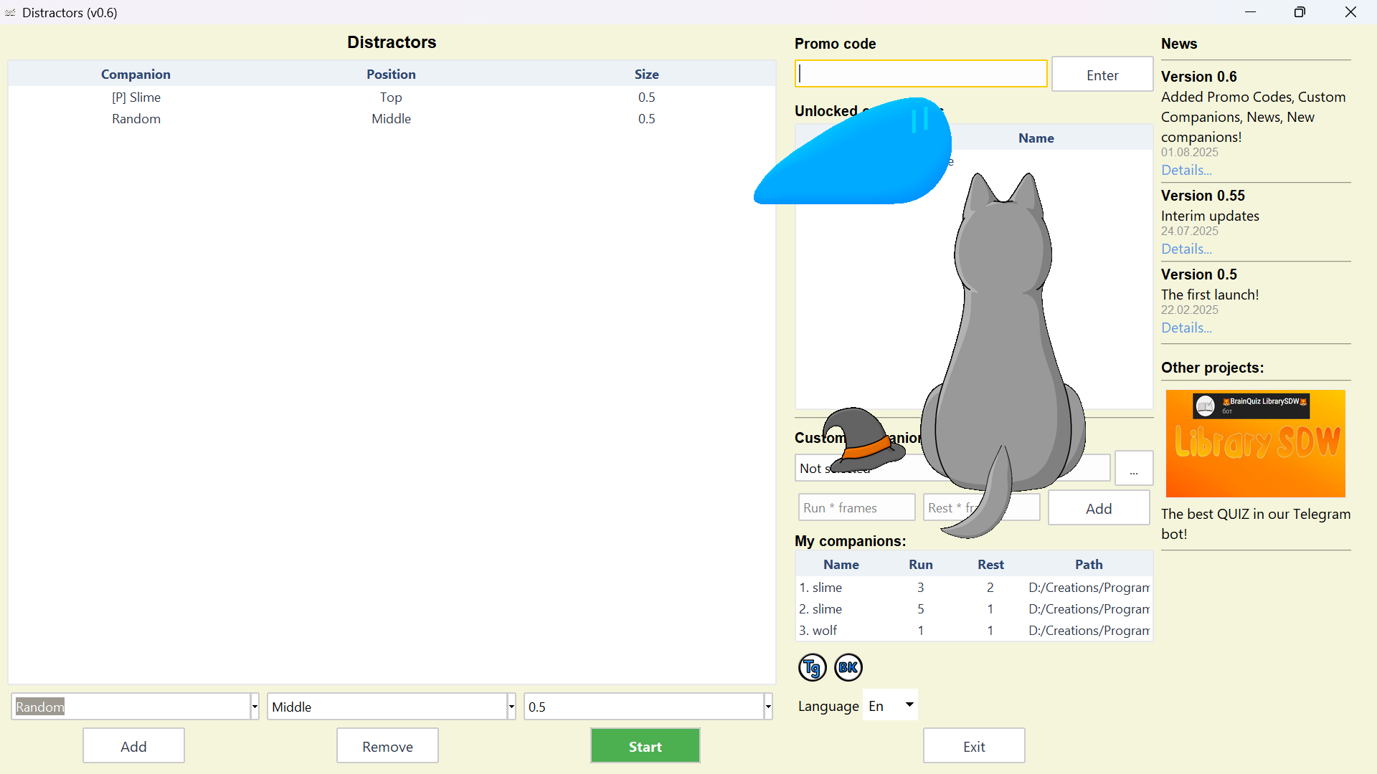Click the Distractors app title bar icon
Viewport: 1377px width, 774px height.
click(10, 12)
